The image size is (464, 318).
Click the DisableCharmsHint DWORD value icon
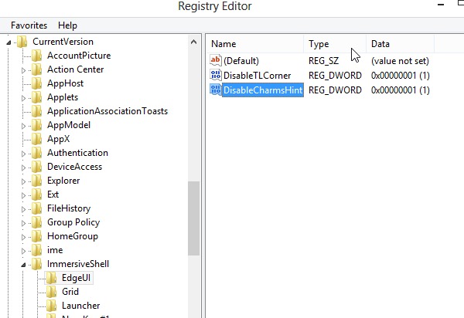(216, 90)
